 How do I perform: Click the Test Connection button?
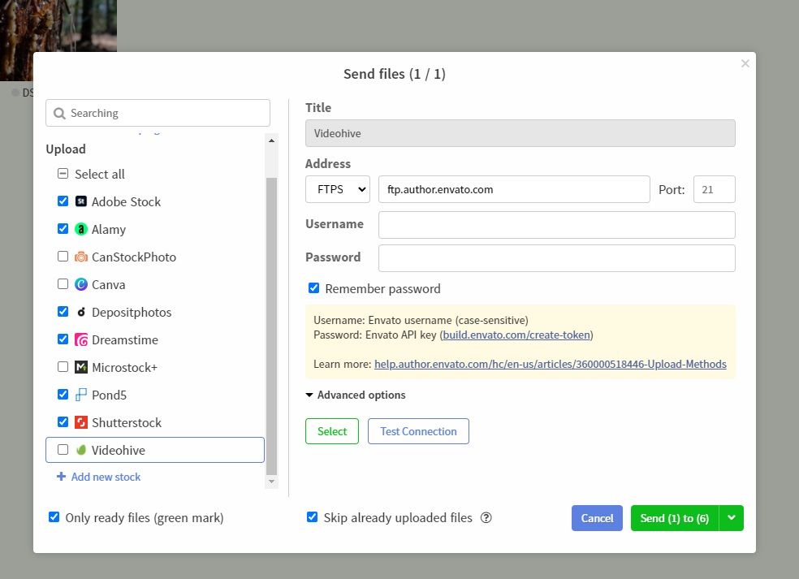point(418,431)
